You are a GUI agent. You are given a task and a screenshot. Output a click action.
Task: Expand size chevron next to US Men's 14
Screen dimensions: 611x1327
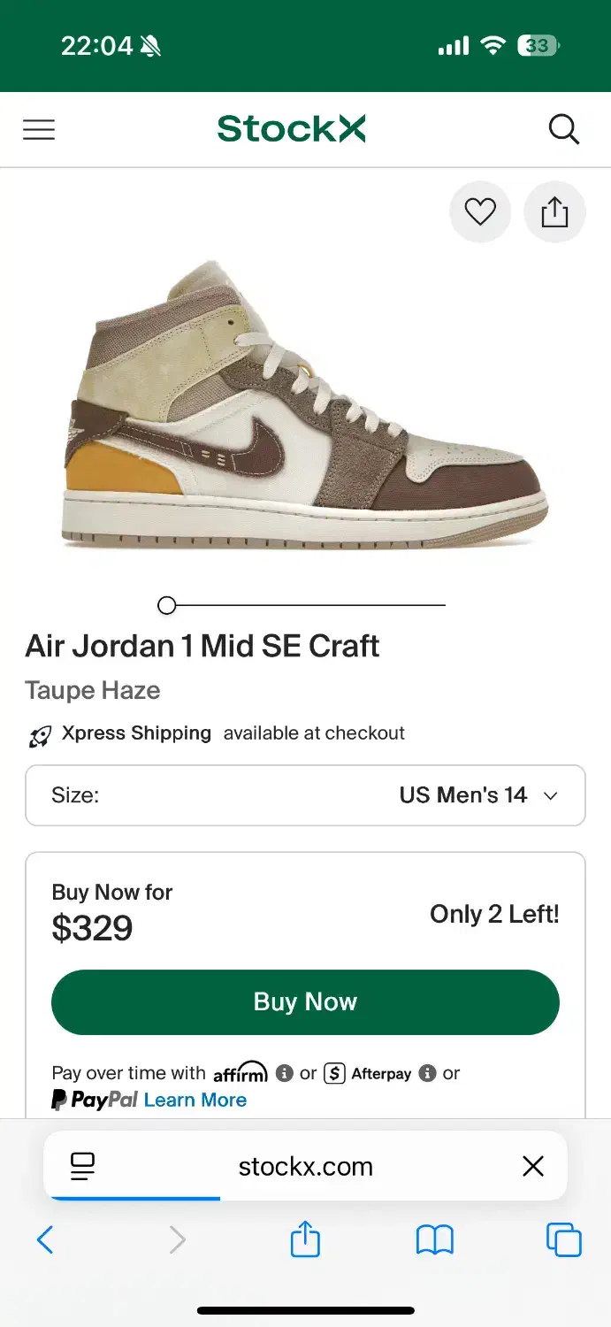(550, 796)
